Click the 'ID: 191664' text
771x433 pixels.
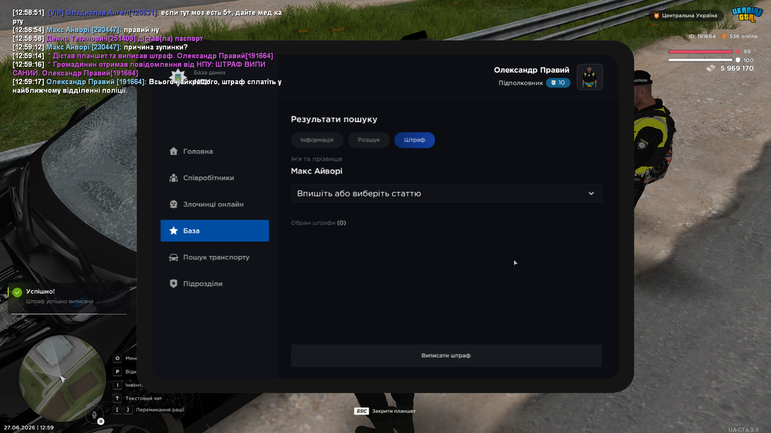(x=702, y=37)
